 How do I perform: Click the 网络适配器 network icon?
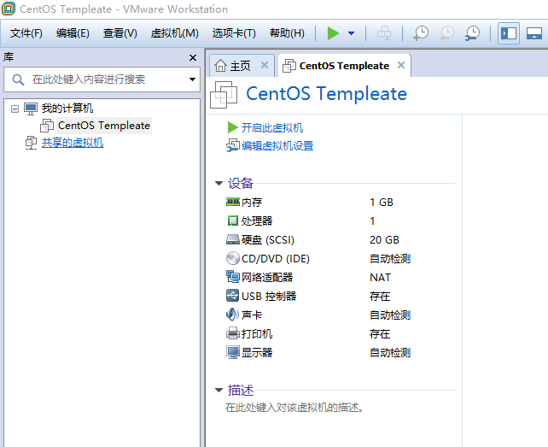(233, 277)
